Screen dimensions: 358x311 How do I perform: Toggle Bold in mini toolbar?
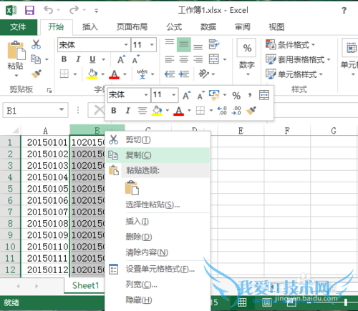[x=114, y=111]
